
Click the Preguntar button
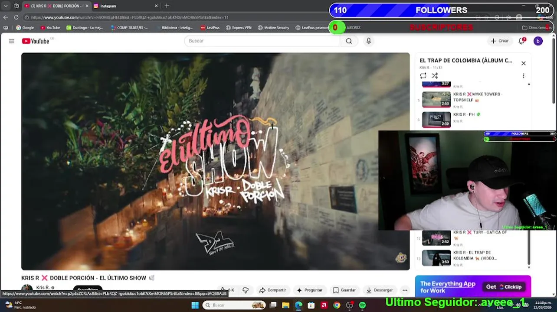309,290
